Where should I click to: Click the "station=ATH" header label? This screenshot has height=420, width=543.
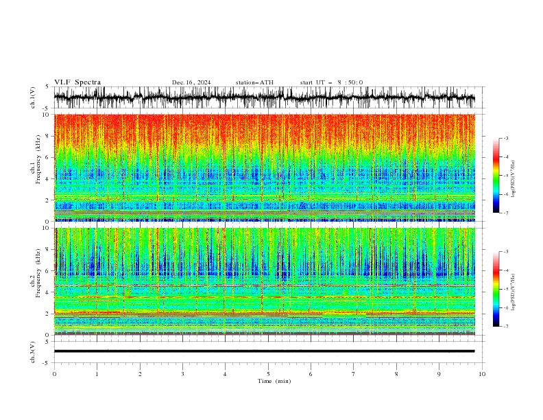(254, 82)
